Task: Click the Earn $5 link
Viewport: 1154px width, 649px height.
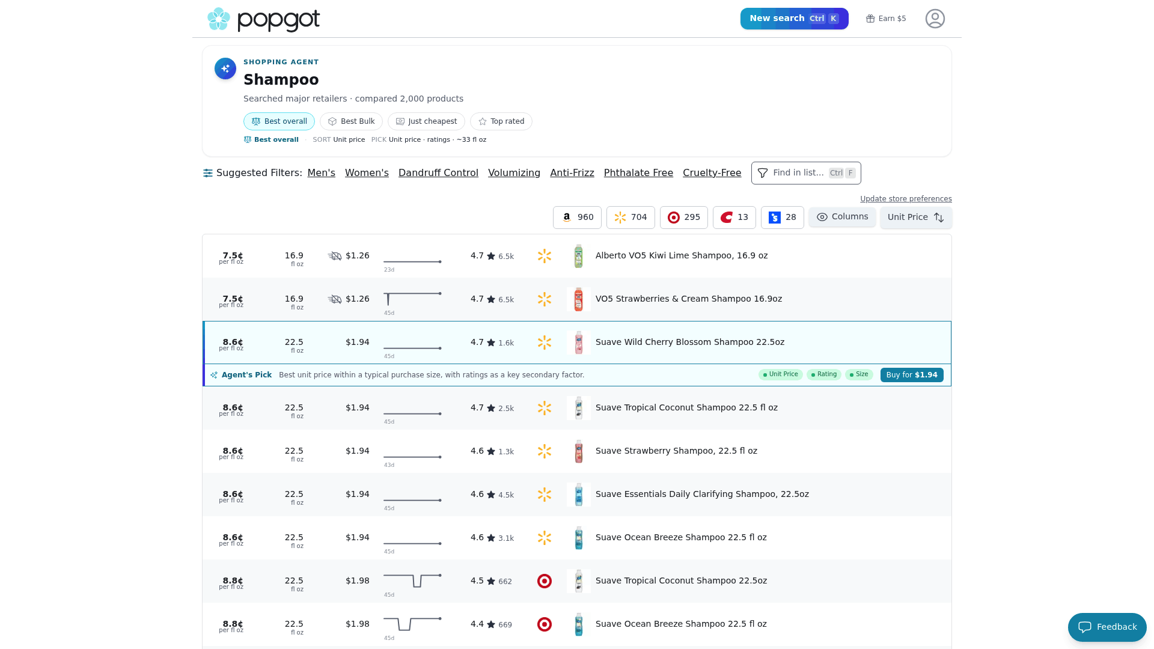Action: [886, 19]
